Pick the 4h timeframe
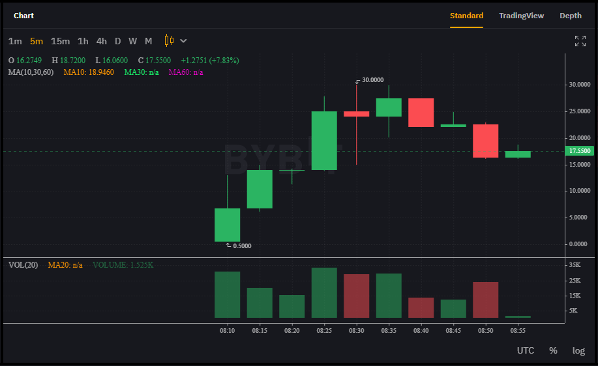 [101, 41]
